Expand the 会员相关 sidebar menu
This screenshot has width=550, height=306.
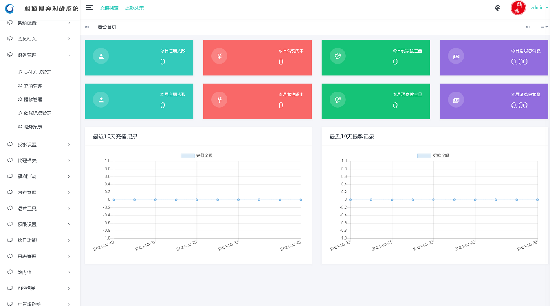pos(39,39)
